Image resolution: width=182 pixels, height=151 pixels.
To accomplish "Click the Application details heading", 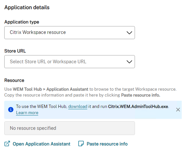I will coord(27,8).
